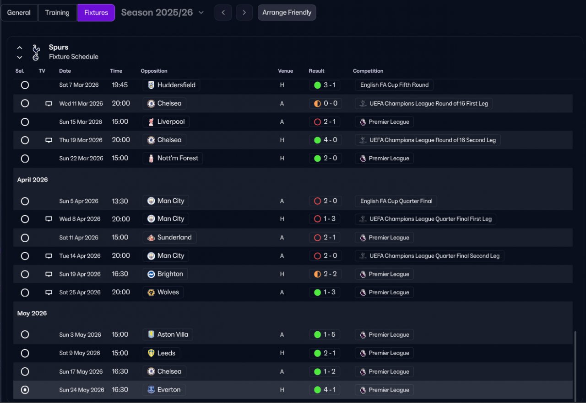
Task: Sort fixtures by the Time column
Action: [116, 71]
